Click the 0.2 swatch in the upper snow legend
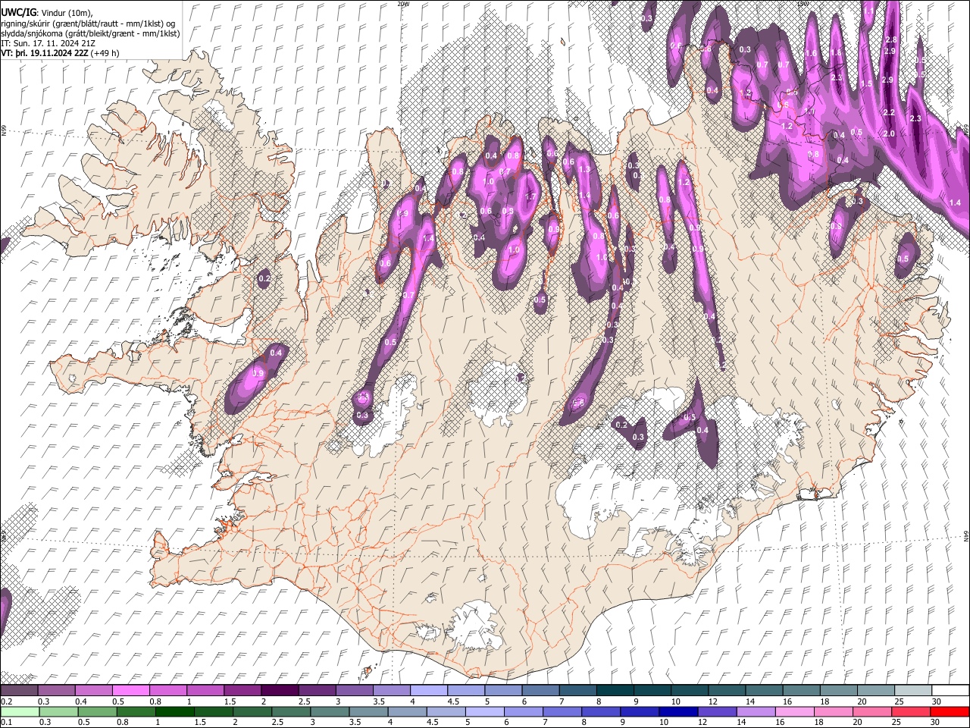Viewport: 970px width, 728px height. click(19, 690)
